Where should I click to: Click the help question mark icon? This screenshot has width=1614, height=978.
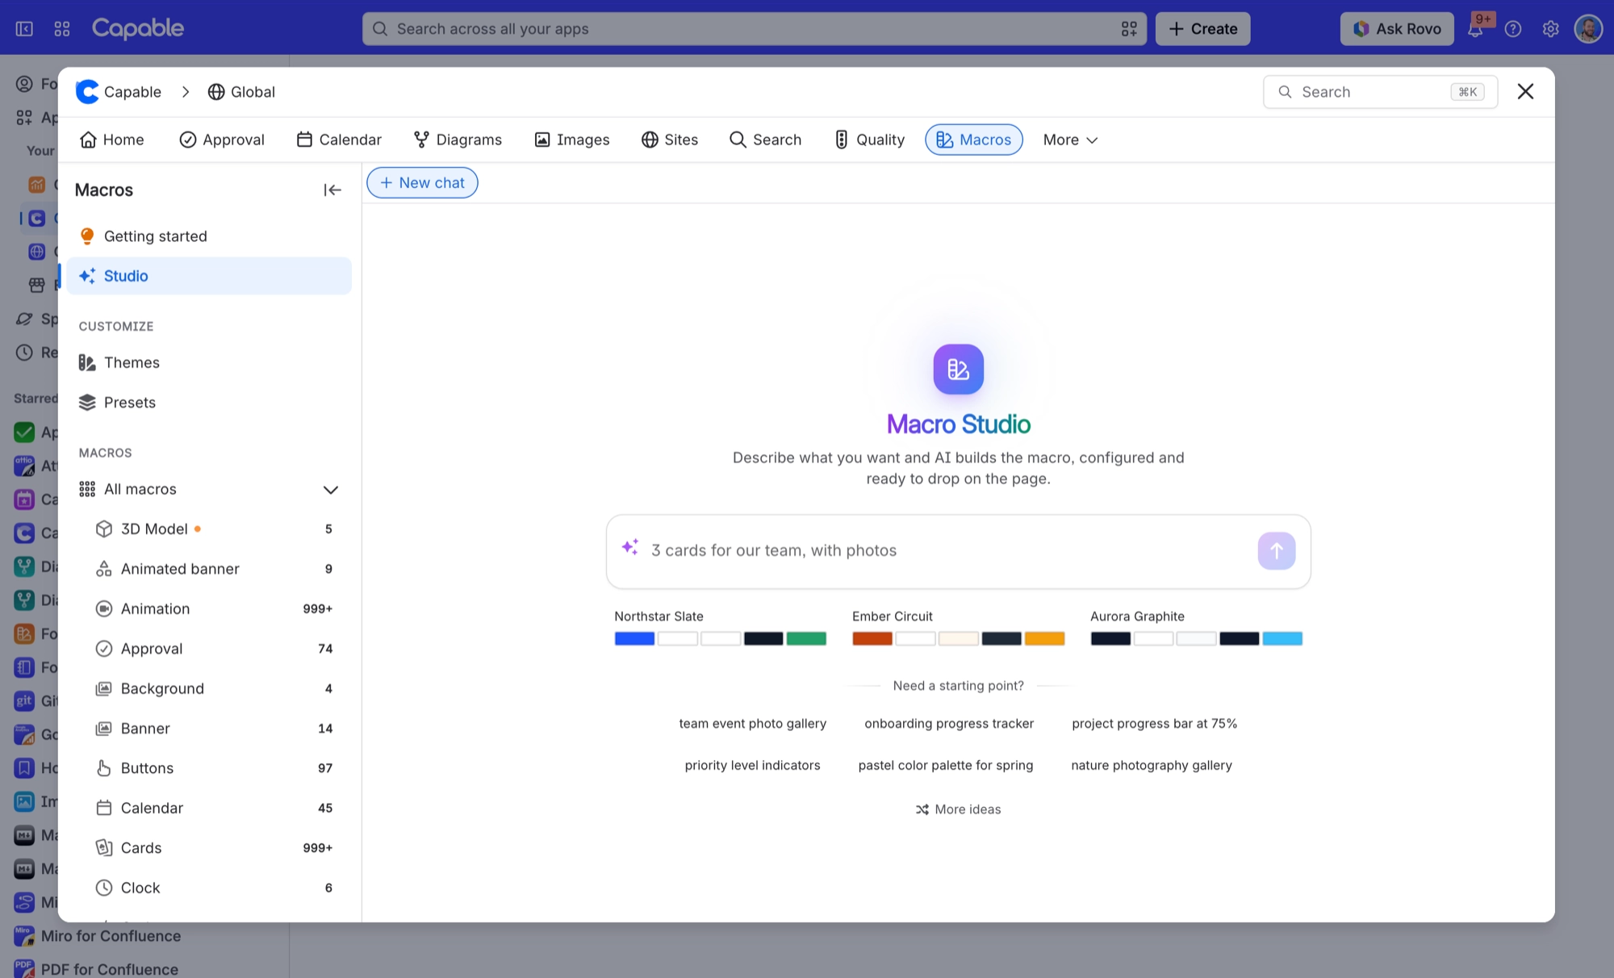click(1513, 29)
